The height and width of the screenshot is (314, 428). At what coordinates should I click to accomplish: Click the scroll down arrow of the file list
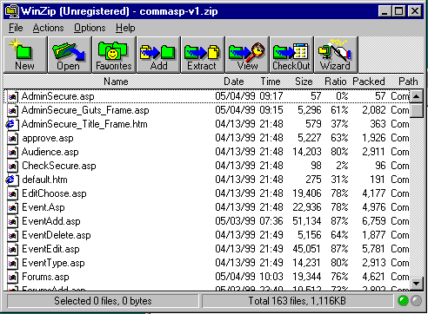coord(417,284)
